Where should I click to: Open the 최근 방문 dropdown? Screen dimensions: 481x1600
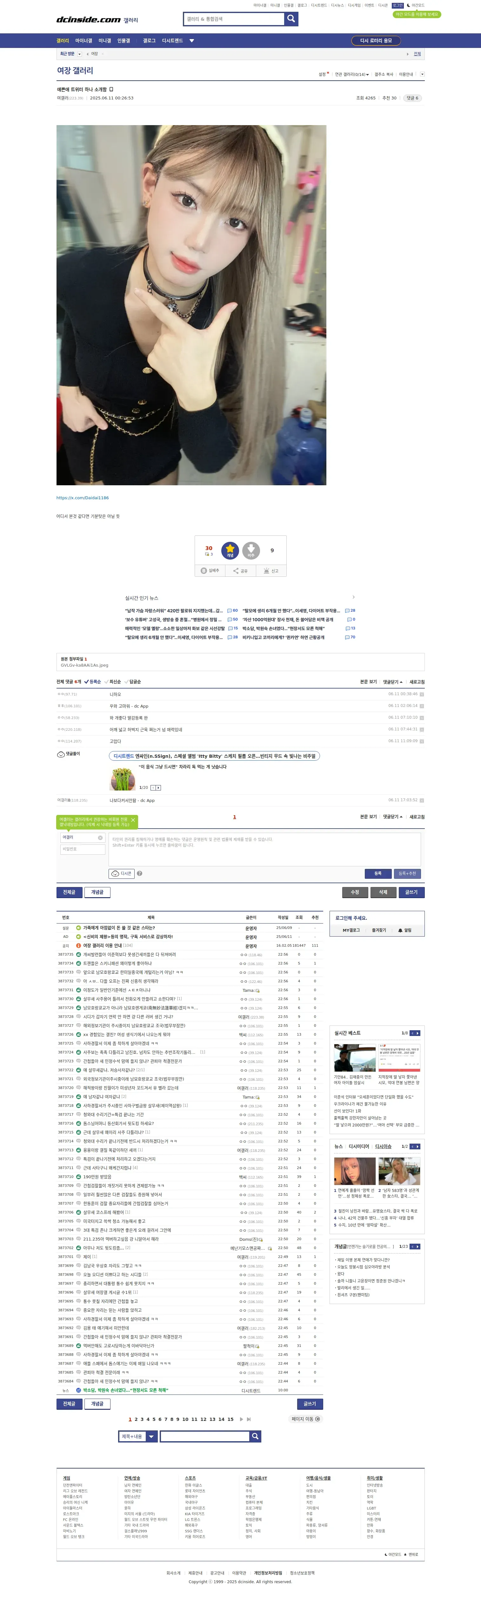[79, 54]
